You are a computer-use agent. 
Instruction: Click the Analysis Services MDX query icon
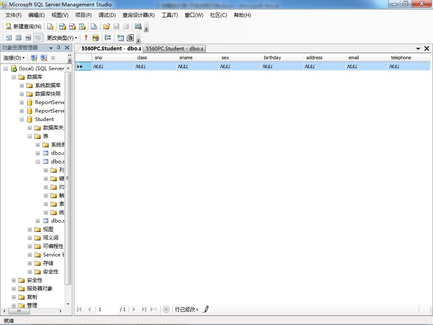(63, 26)
